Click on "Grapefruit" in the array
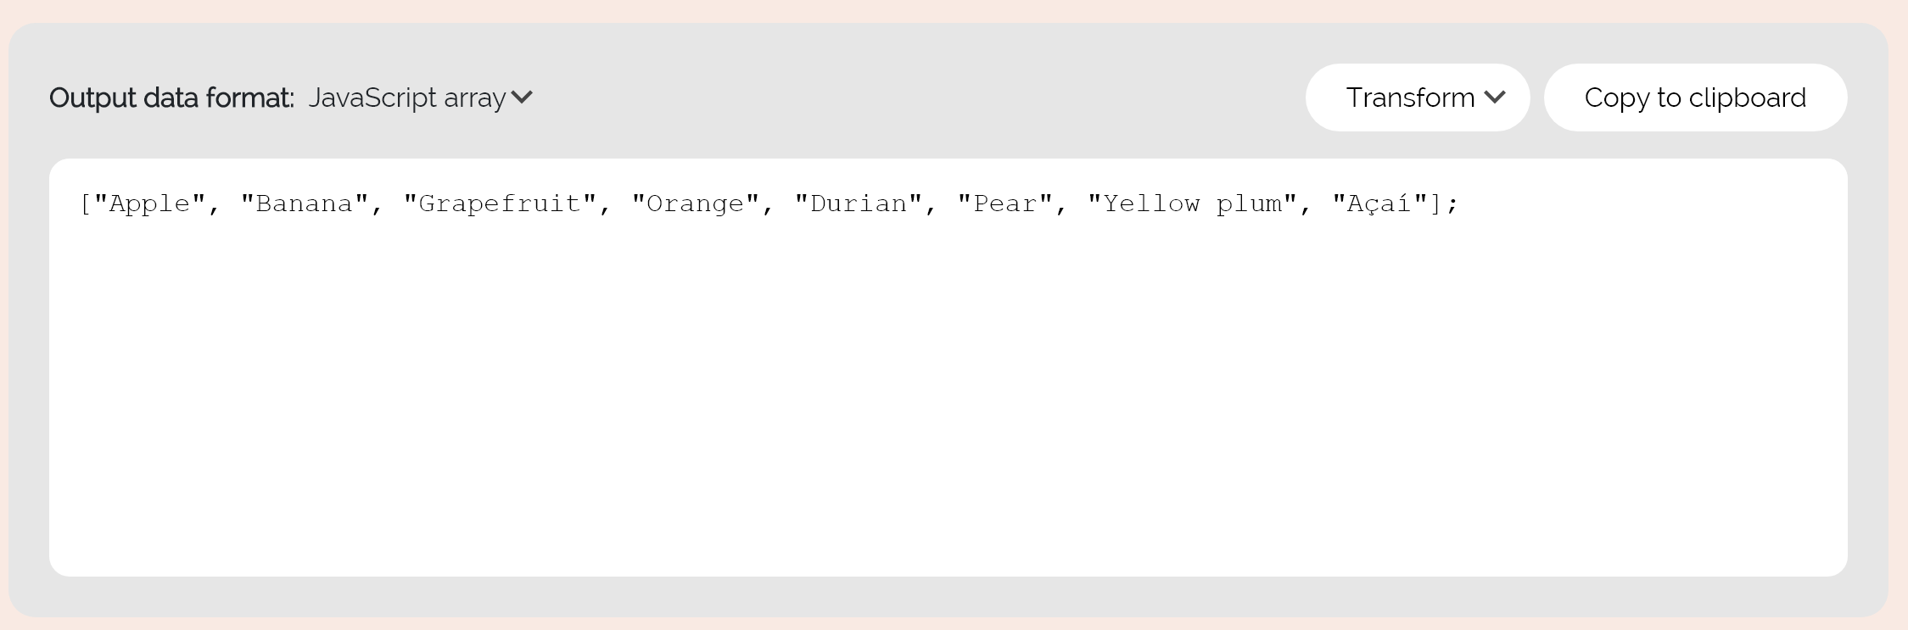1908x630 pixels. (500, 204)
